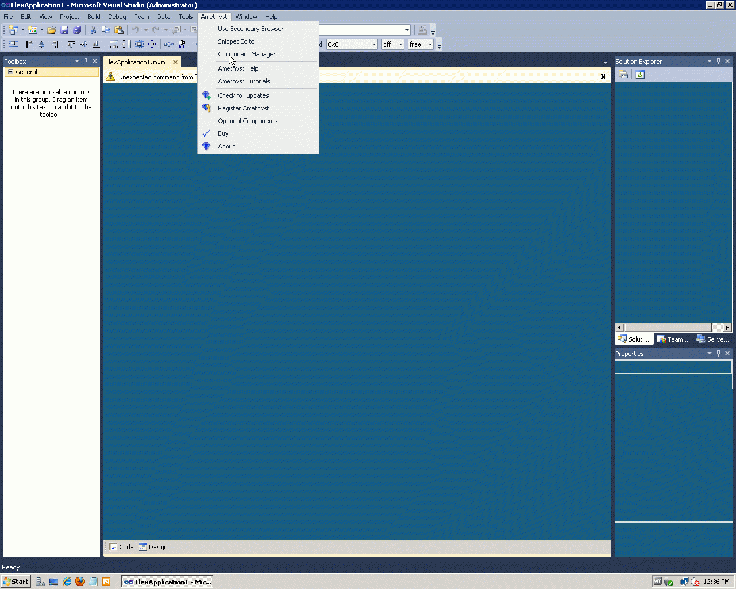Switch to Design view
The image size is (736, 589).
[153, 547]
